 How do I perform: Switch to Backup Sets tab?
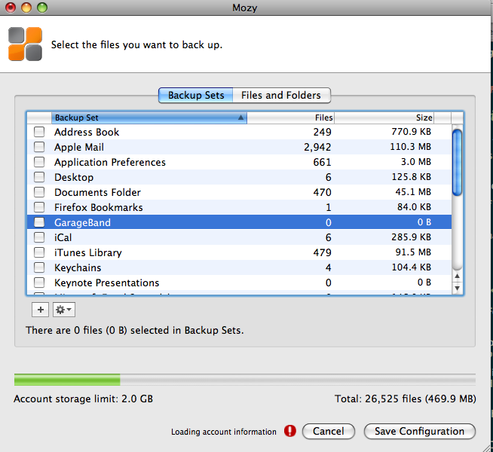[x=195, y=95]
